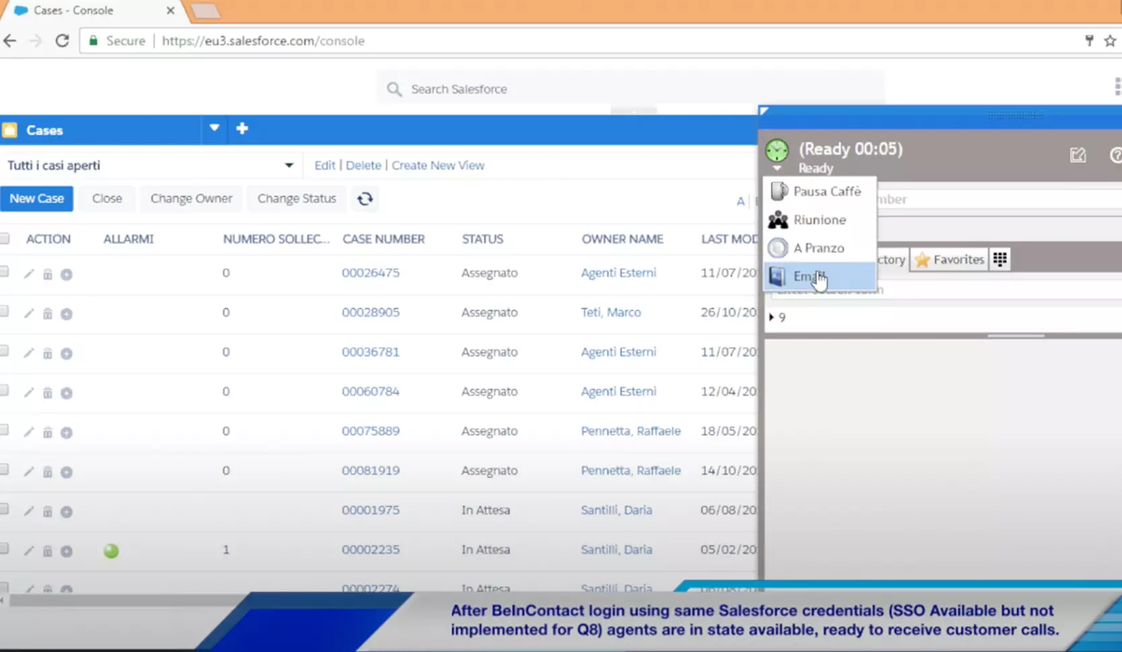Click the Cases folder icon

tap(10, 130)
